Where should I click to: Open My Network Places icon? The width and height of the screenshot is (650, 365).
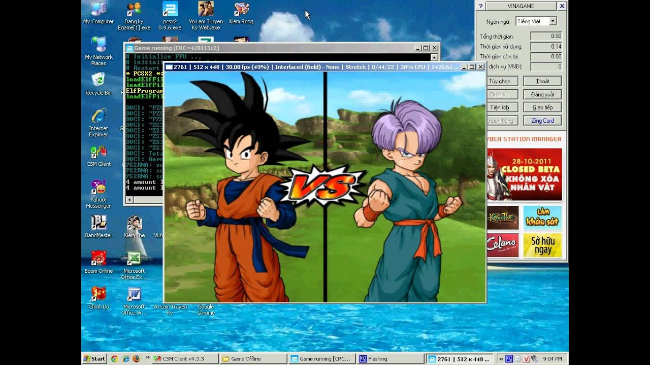click(99, 51)
